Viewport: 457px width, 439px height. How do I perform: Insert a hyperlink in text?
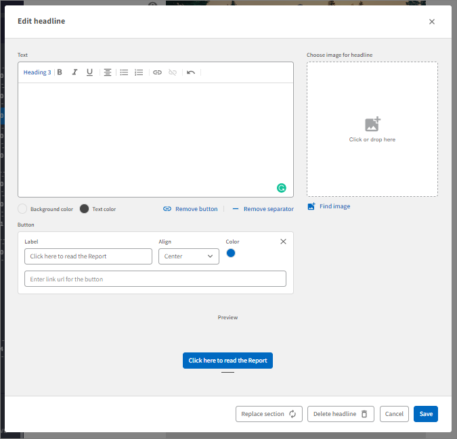(157, 72)
